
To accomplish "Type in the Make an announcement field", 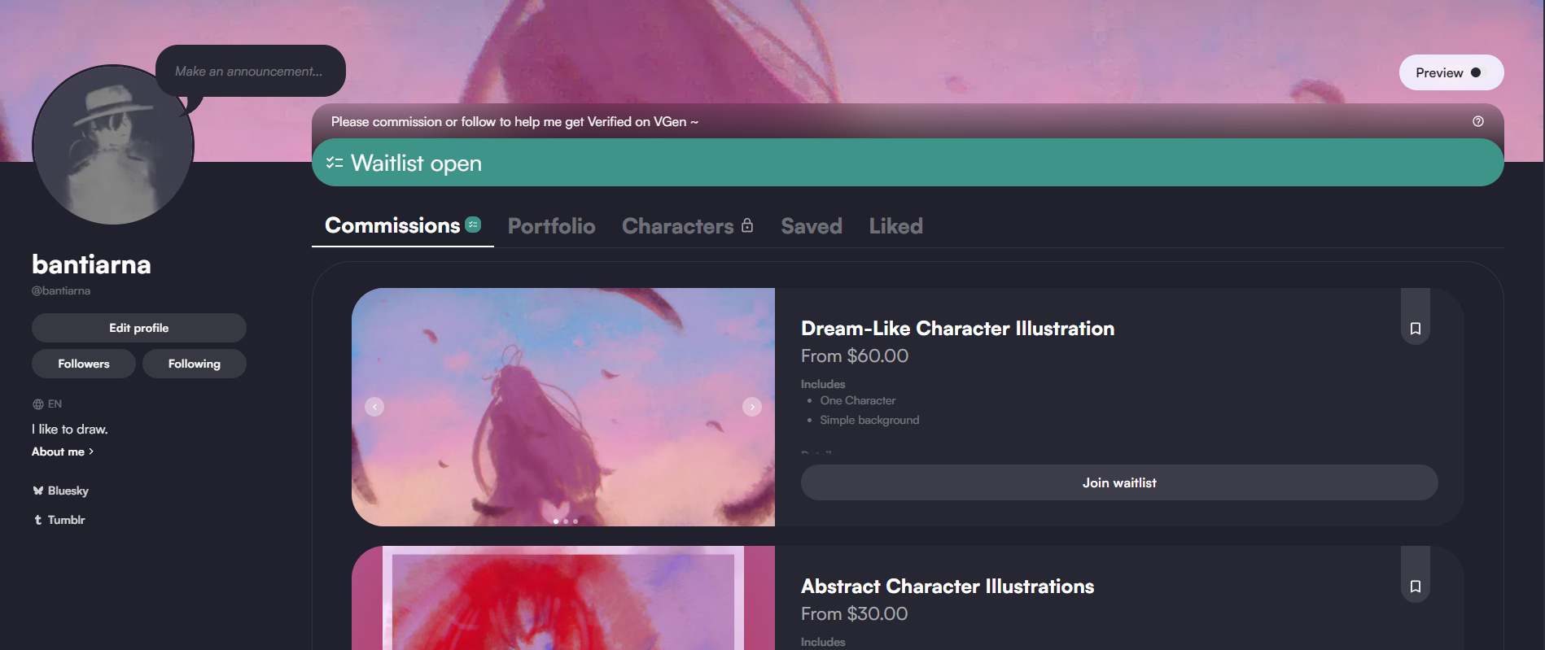I will point(249,72).
